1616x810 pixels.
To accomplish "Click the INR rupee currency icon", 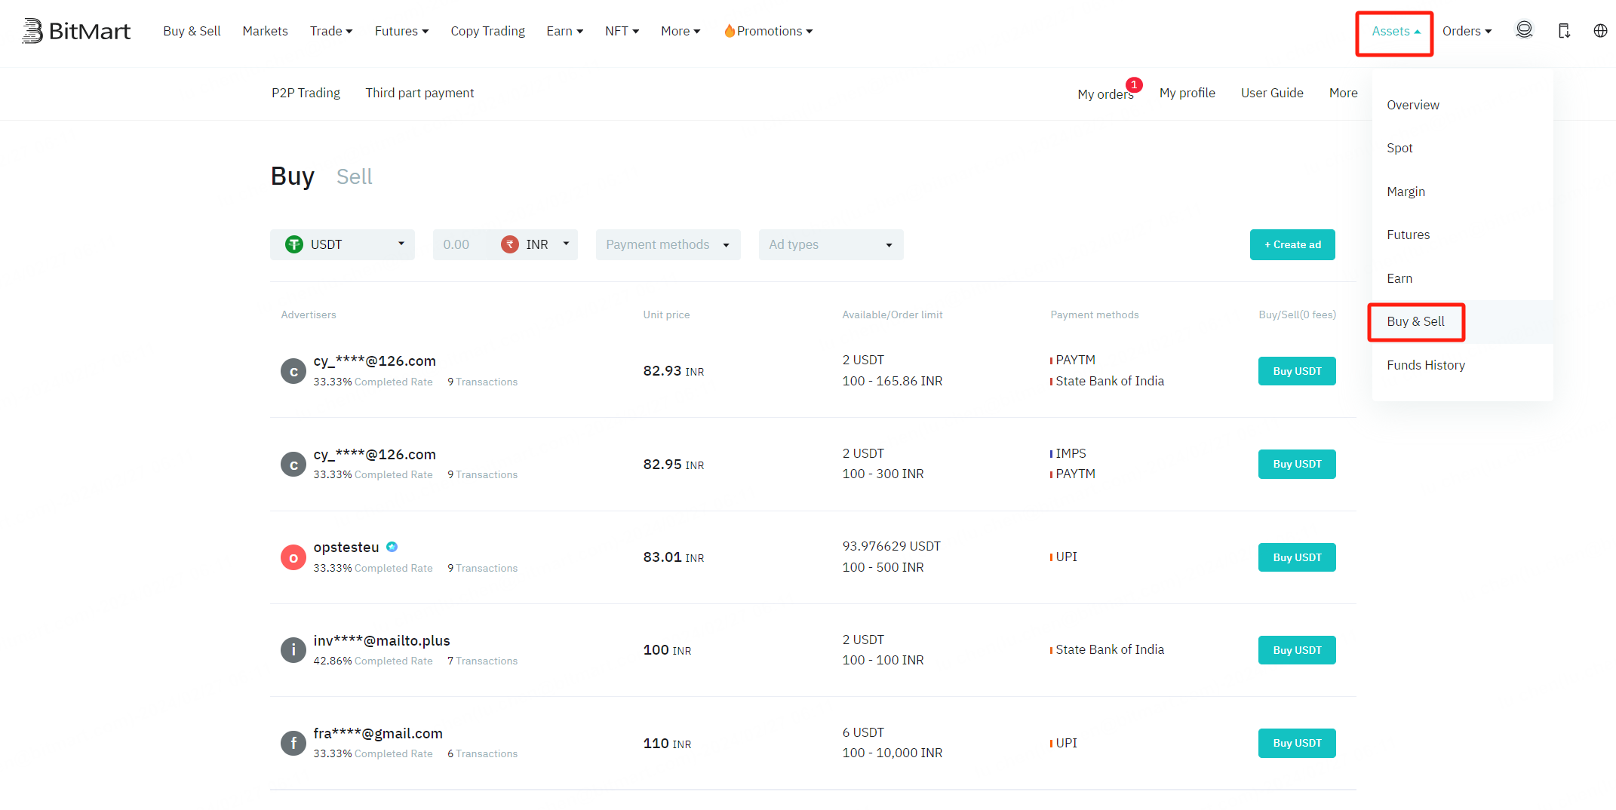I will [510, 244].
